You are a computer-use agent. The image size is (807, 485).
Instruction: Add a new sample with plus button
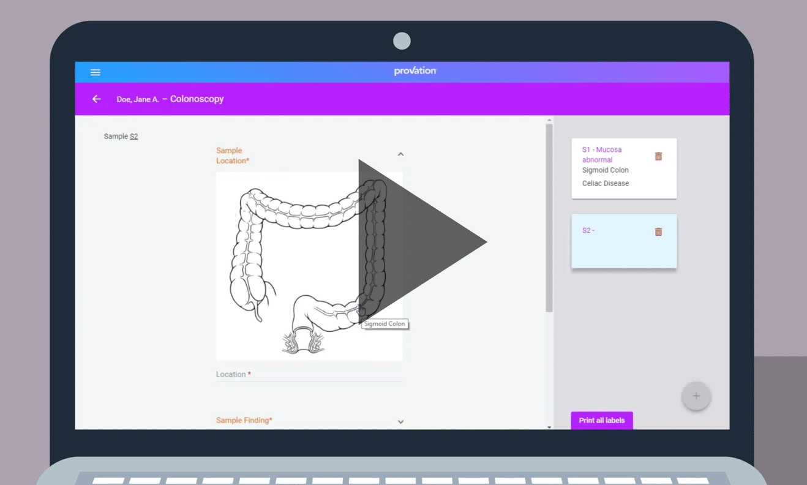pyautogui.click(x=696, y=396)
